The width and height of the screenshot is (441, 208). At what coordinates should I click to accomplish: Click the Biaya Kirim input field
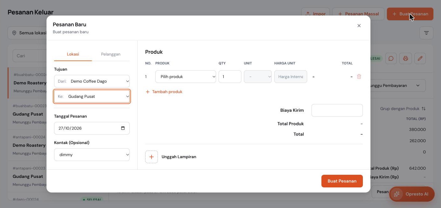(337, 110)
